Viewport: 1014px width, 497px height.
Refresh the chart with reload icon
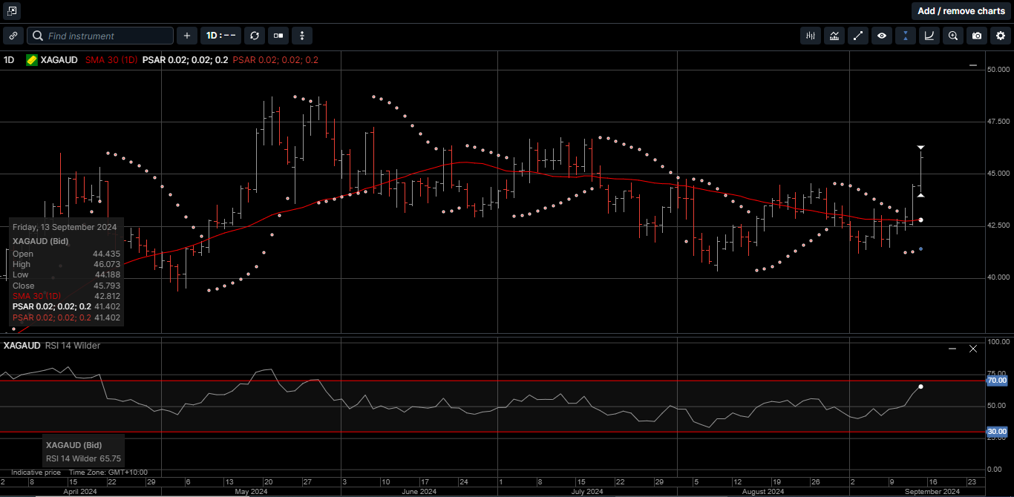[255, 36]
